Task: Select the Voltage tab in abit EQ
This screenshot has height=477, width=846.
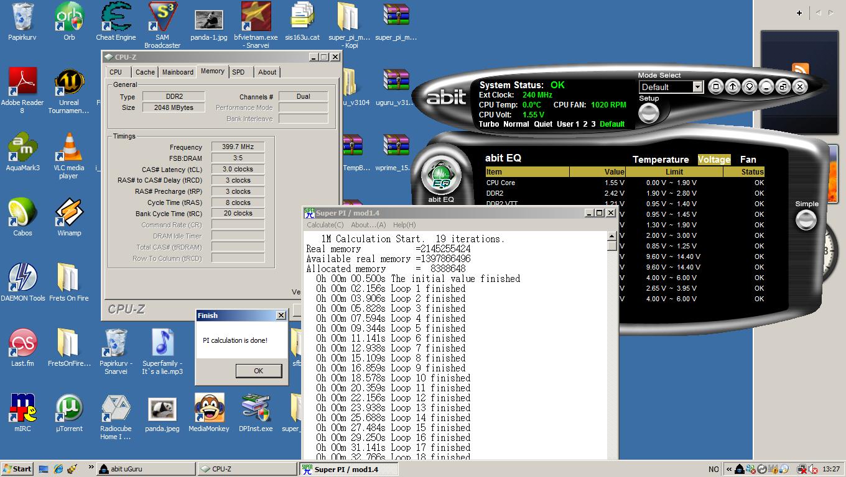Action: click(714, 160)
